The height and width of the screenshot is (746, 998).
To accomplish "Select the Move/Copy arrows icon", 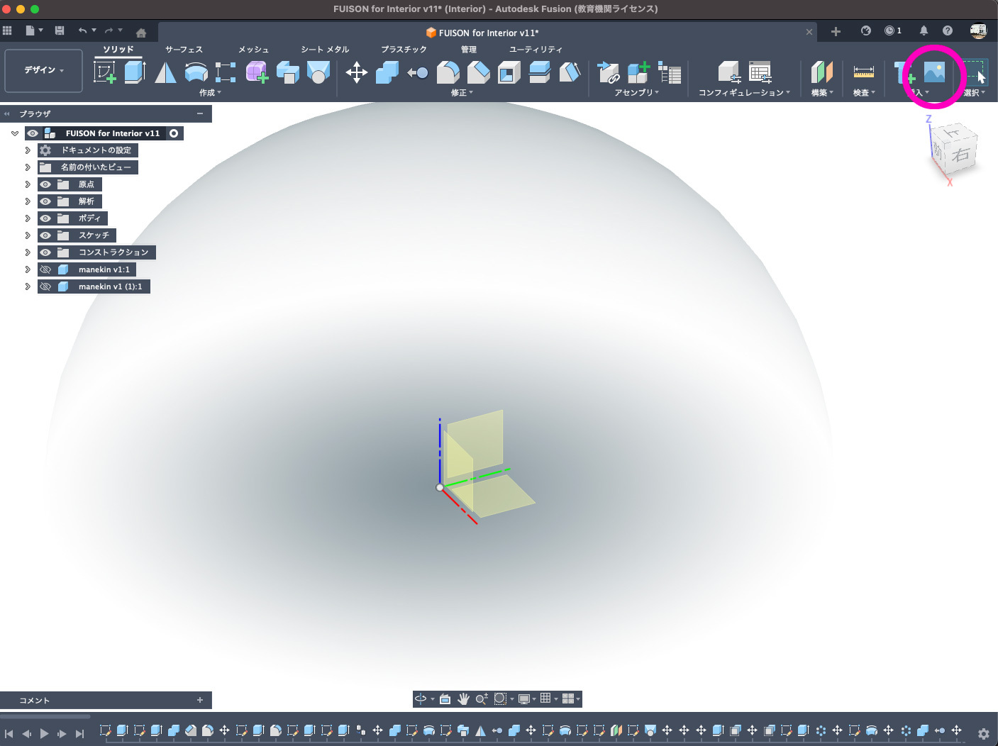I will [356, 72].
